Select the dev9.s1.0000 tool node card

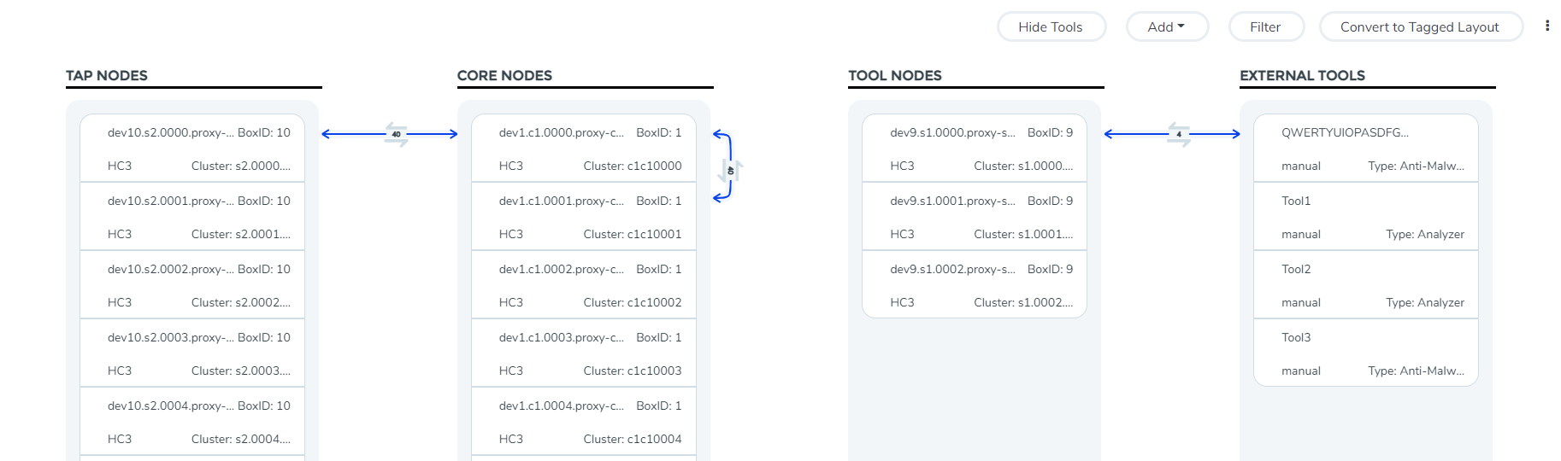click(975, 149)
